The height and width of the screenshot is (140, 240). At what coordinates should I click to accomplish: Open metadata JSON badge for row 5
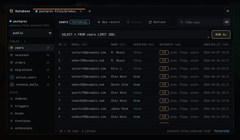click(164, 85)
